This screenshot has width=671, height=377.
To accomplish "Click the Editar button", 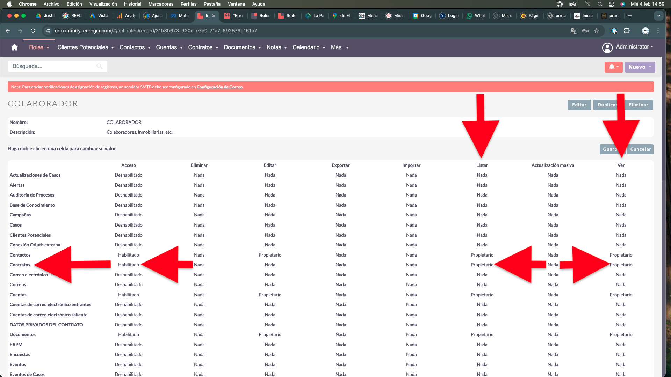I will click(579, 105).
